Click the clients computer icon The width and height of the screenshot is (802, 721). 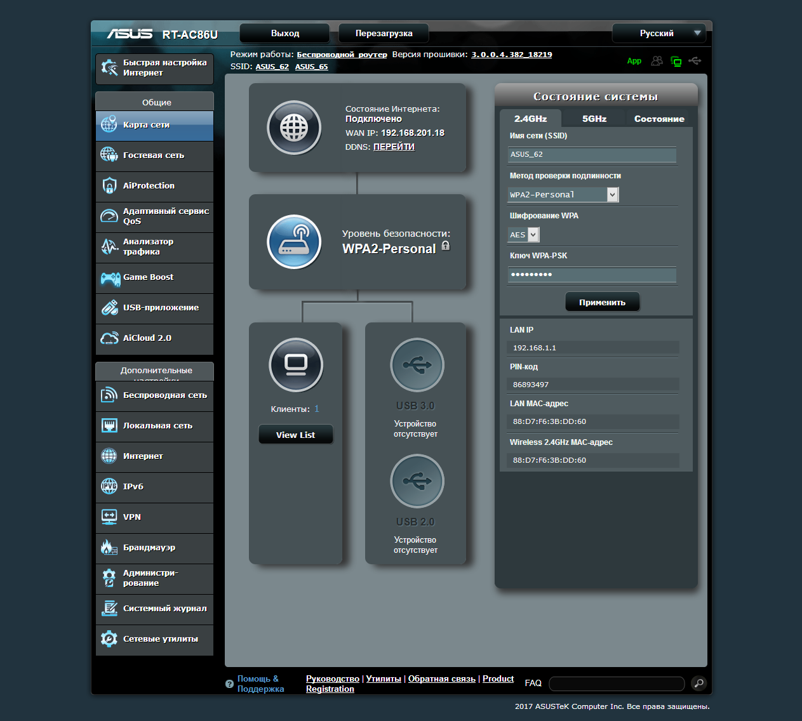pos(296,365)
